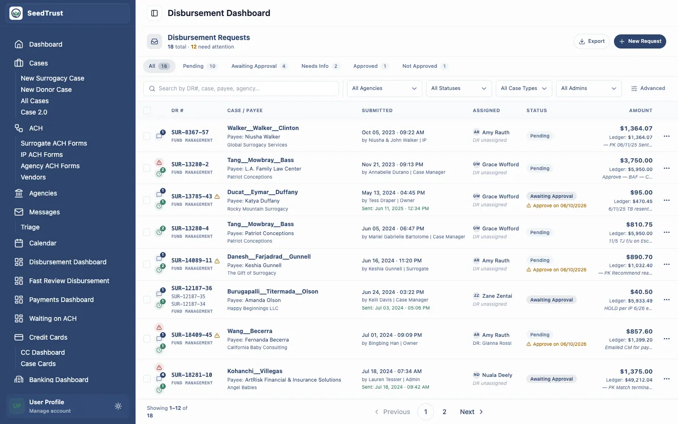Screen dimensions: 678x424
Task: Click the Cases briefcase icon
Action: 19,63
